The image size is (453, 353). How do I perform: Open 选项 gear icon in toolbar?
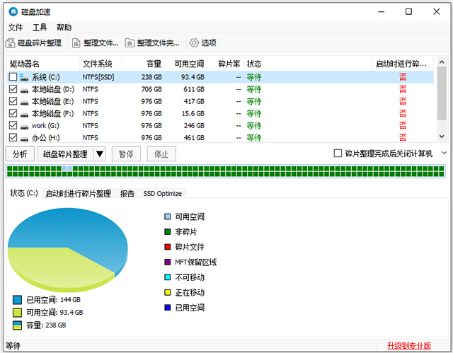pyautogui.click(x=194, y=43)
